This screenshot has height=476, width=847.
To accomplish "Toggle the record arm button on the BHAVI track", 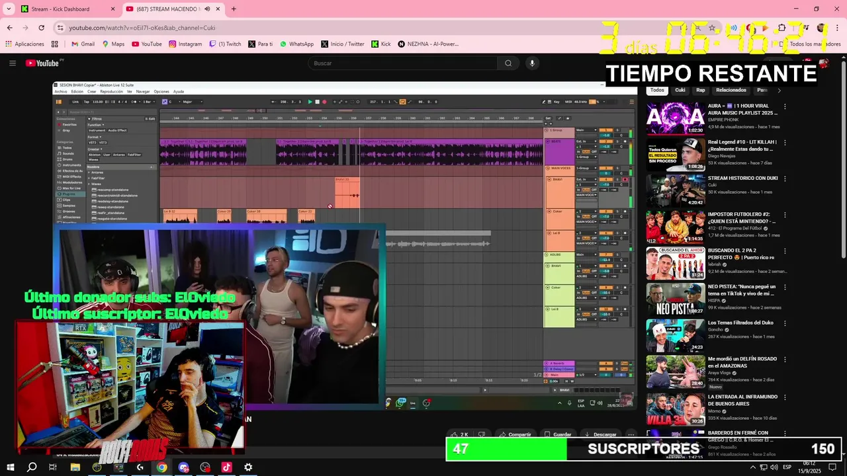I will pyautogui.click(x=625, y=179).
